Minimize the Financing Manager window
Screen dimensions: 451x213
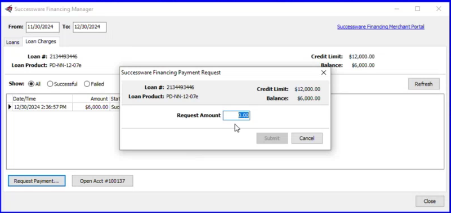pos(396,9)
